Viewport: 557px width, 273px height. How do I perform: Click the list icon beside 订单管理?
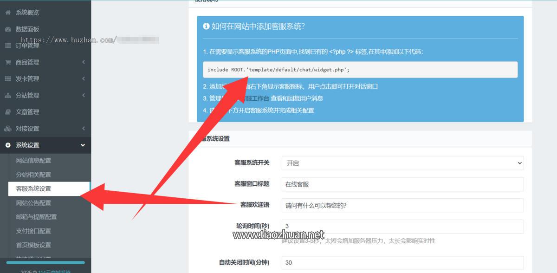coord(8,45)
